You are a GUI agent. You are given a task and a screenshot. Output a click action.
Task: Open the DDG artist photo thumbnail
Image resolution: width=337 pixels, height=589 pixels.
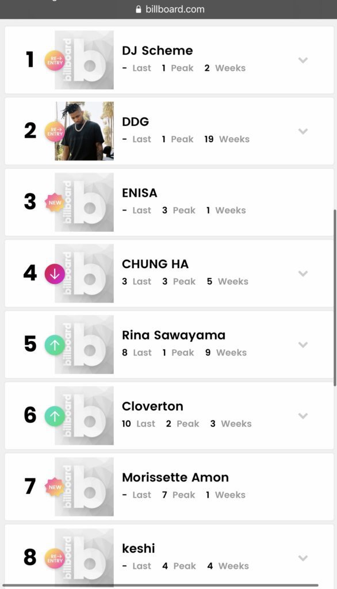pos(84,131)
